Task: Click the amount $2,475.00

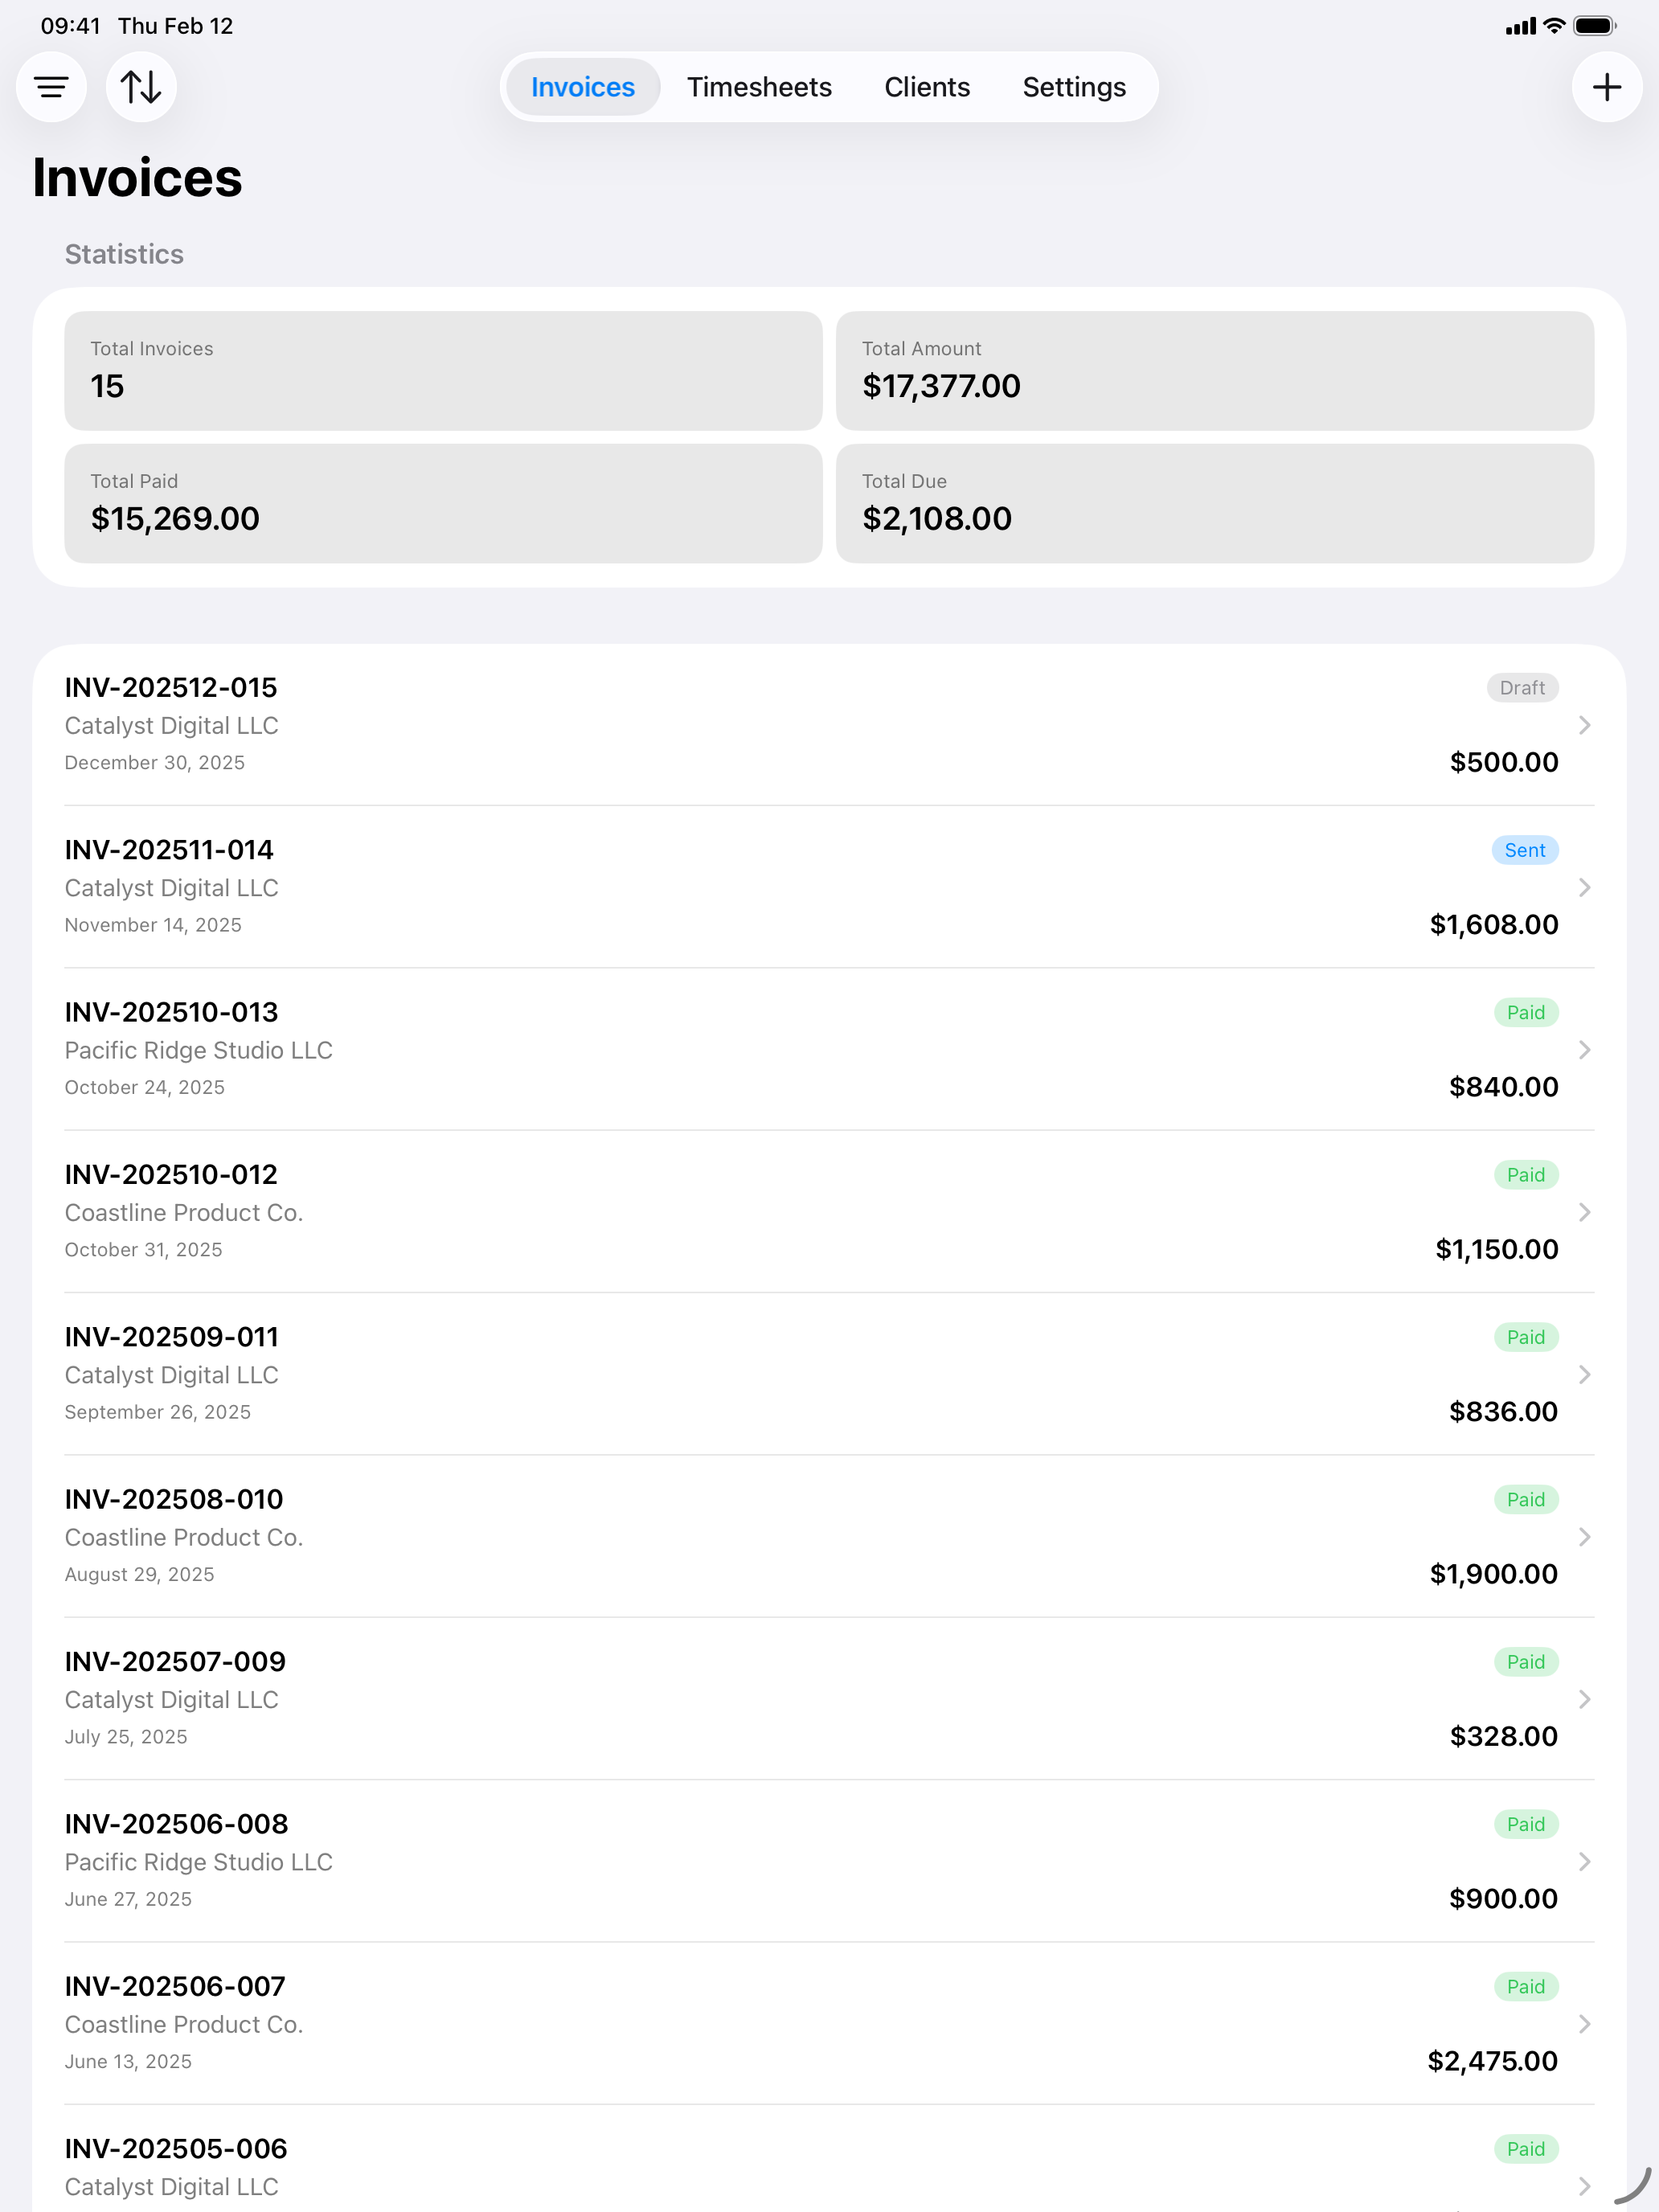Action: coord(1492,2061)
